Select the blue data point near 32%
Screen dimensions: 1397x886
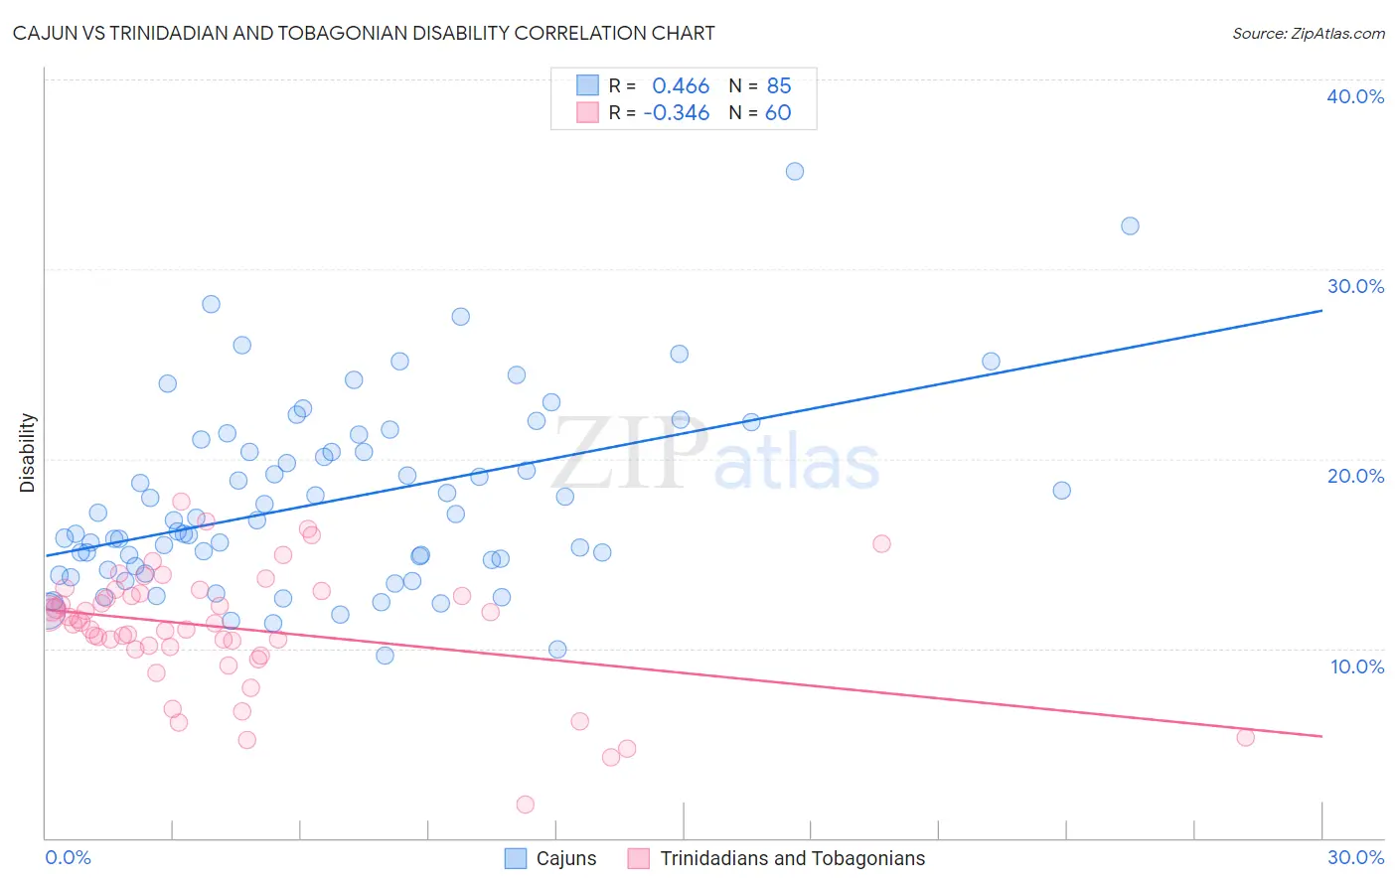tap(1130, 225)
